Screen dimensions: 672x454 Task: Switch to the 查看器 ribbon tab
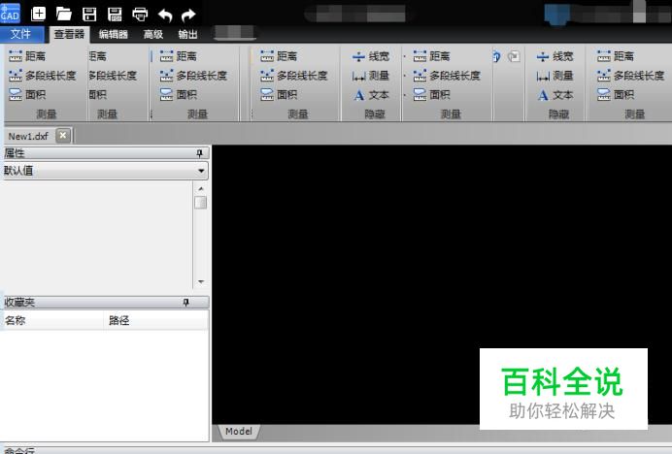pos(69,34)
